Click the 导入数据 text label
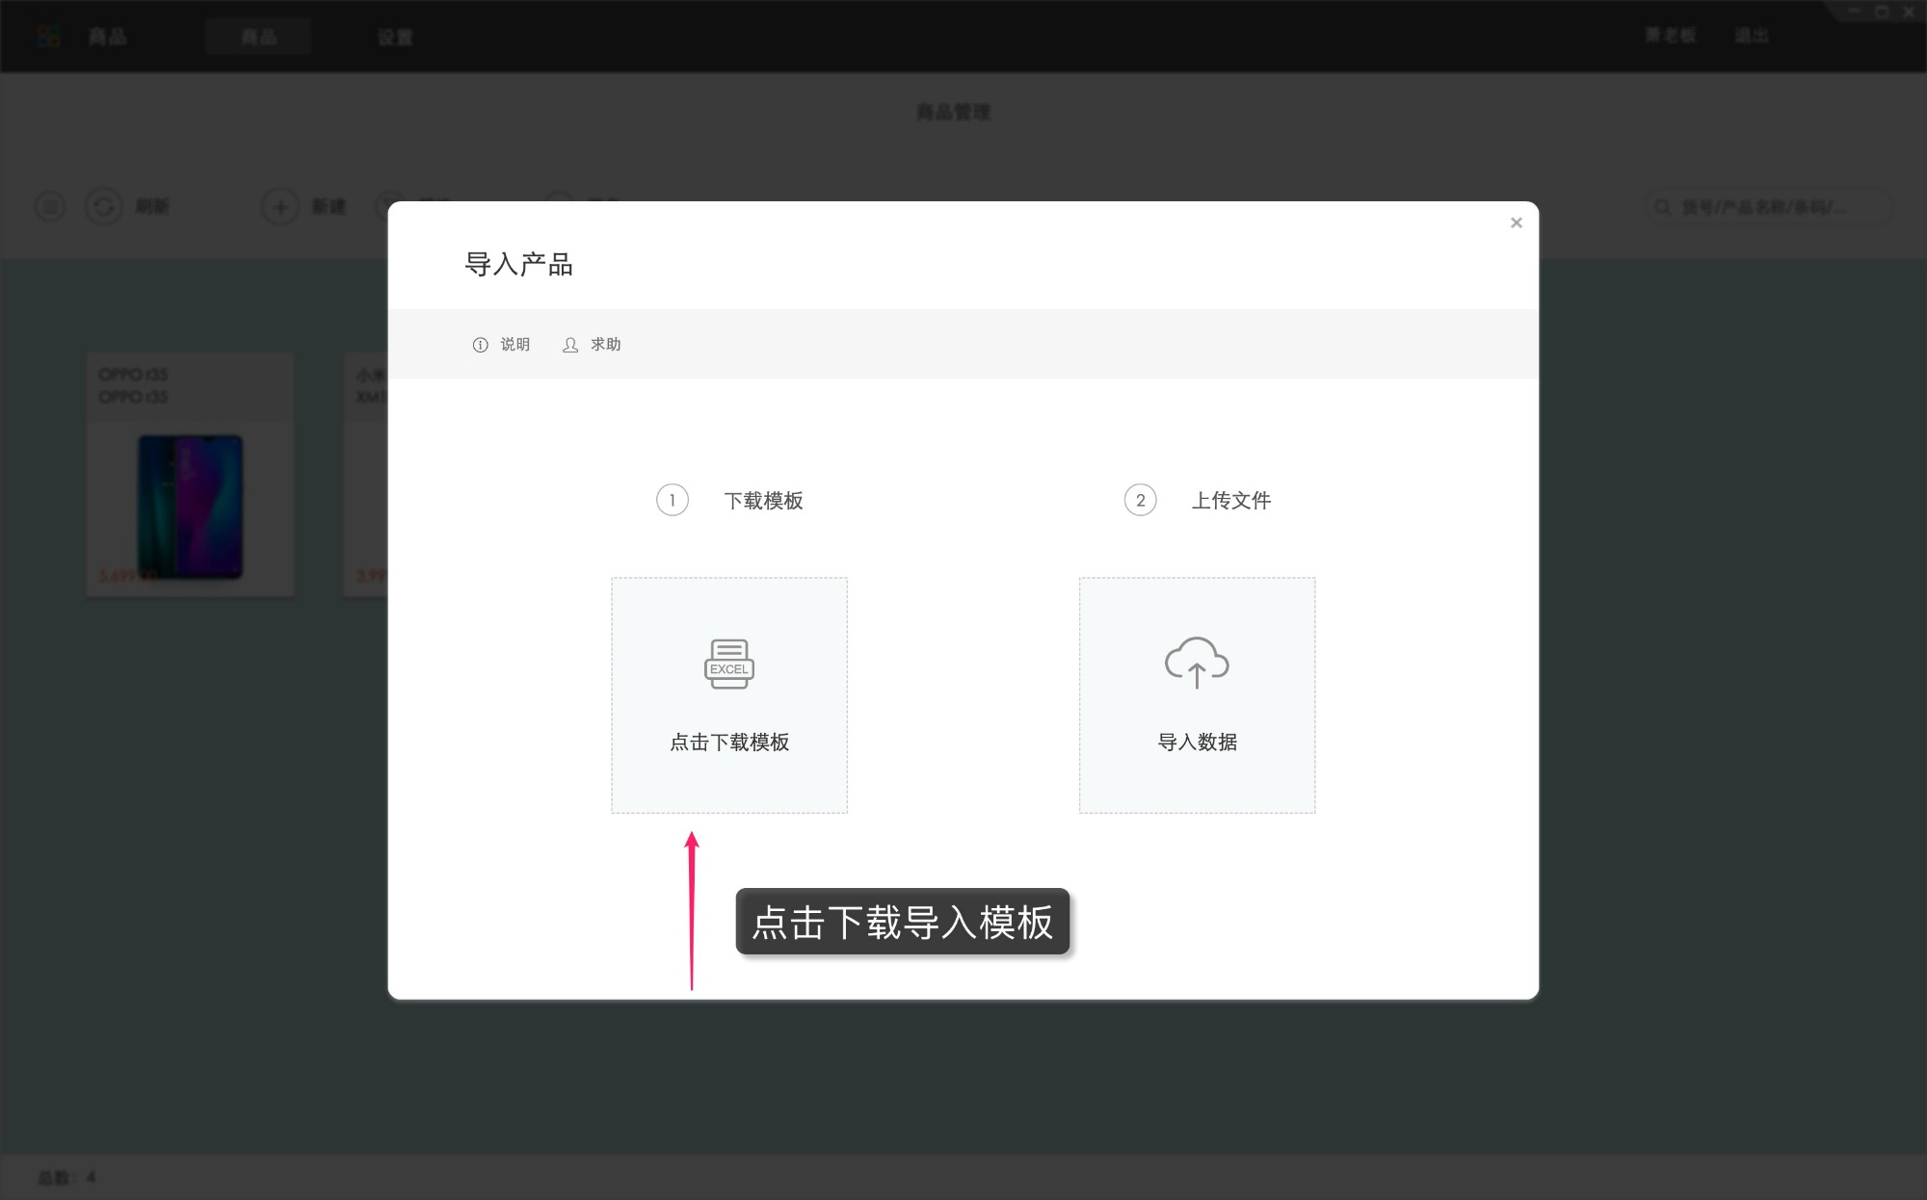Screen dimensions: 1927x1200 coord(1197,742)
